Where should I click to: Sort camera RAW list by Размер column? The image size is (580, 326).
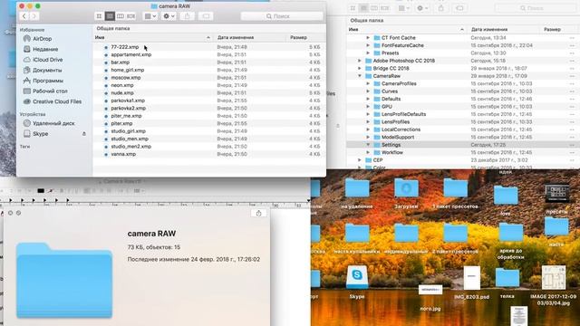305,37
